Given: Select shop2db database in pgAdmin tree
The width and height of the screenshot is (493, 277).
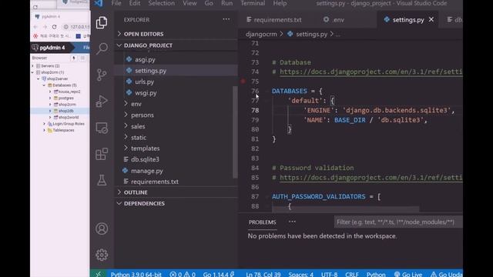Looking at the screenshot, I should coord(65,111).
